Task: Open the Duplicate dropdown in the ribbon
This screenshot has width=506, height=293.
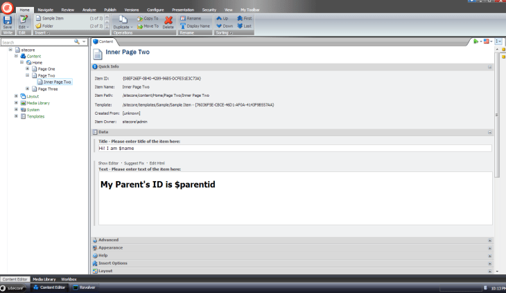Action: pyautogui.click(x=121, y=27)
